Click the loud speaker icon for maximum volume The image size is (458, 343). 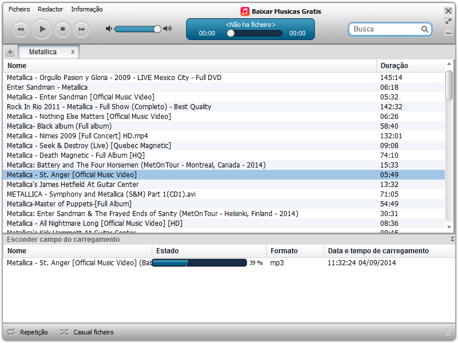click(x=167, y=29)
